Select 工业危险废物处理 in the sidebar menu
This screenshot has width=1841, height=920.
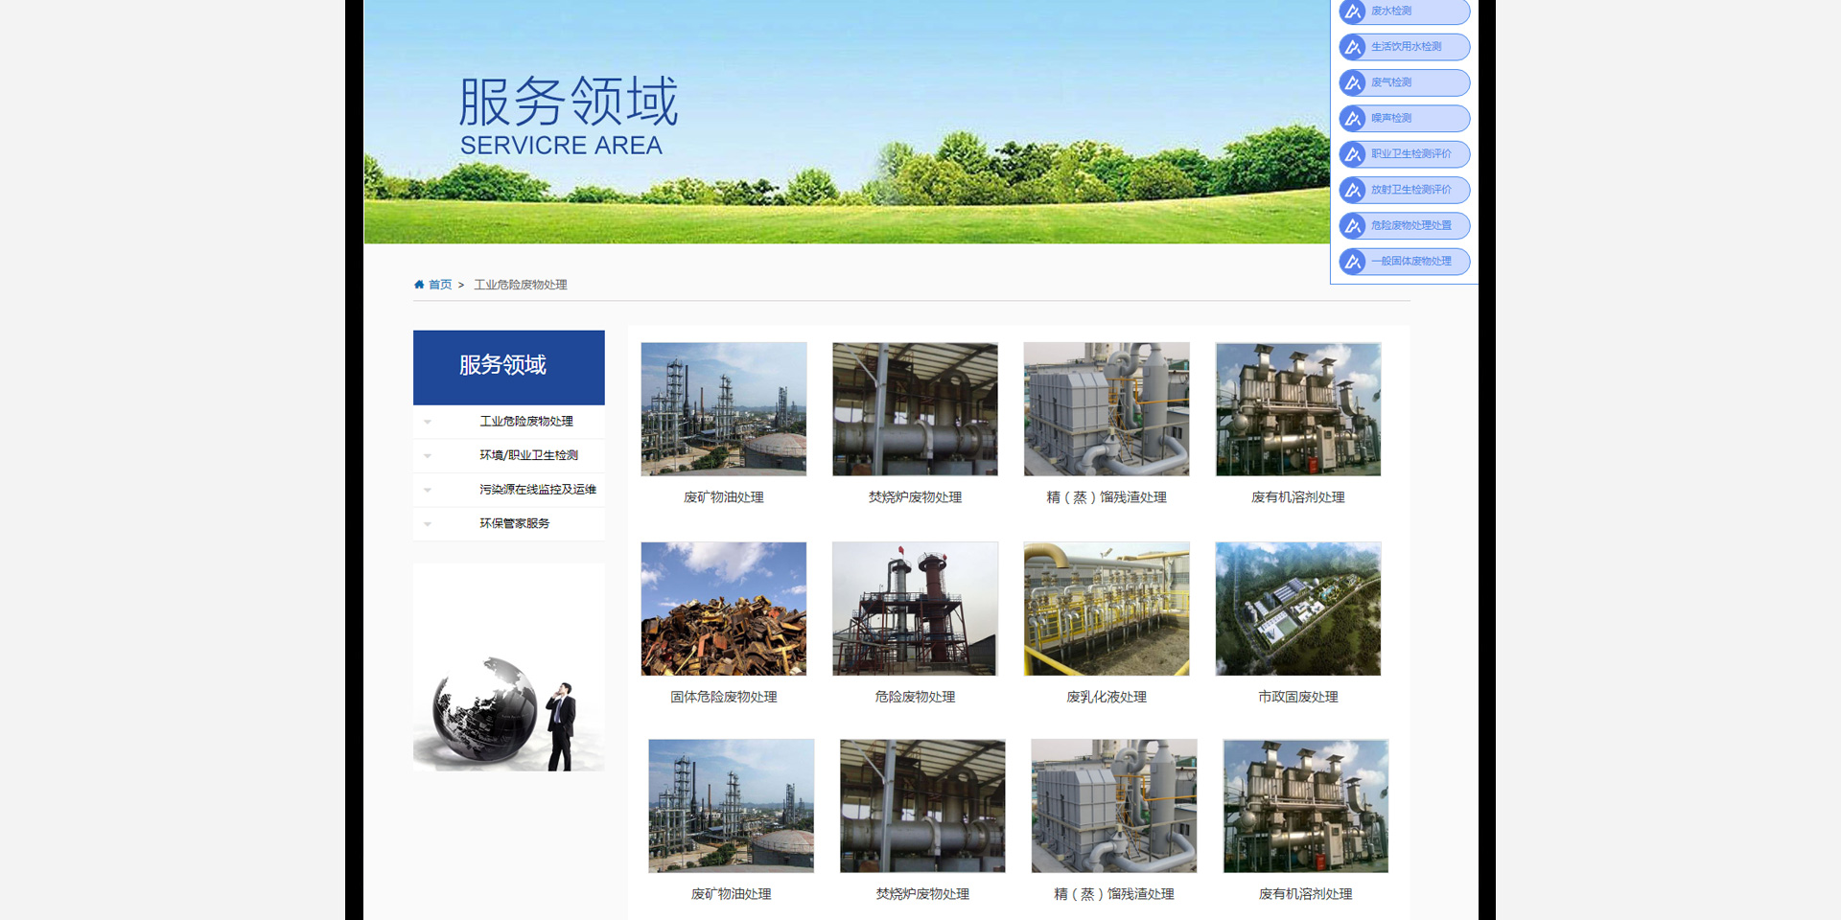tap(526, 422)
